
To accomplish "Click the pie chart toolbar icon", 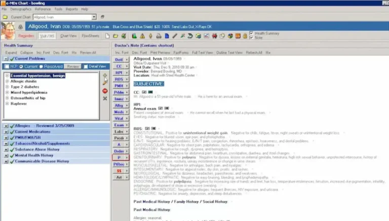I will (x=230, y=36).
